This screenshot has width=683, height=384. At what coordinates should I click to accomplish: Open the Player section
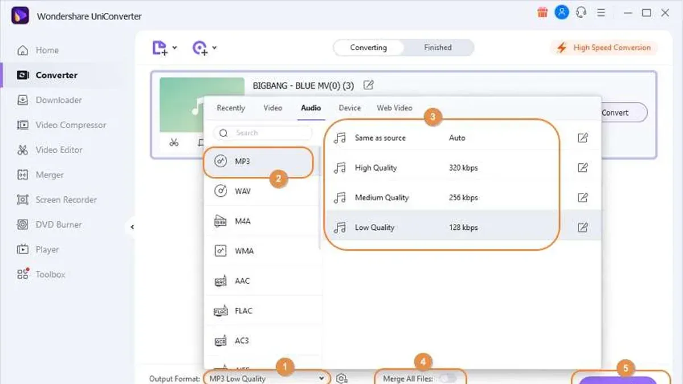(38, 250)
